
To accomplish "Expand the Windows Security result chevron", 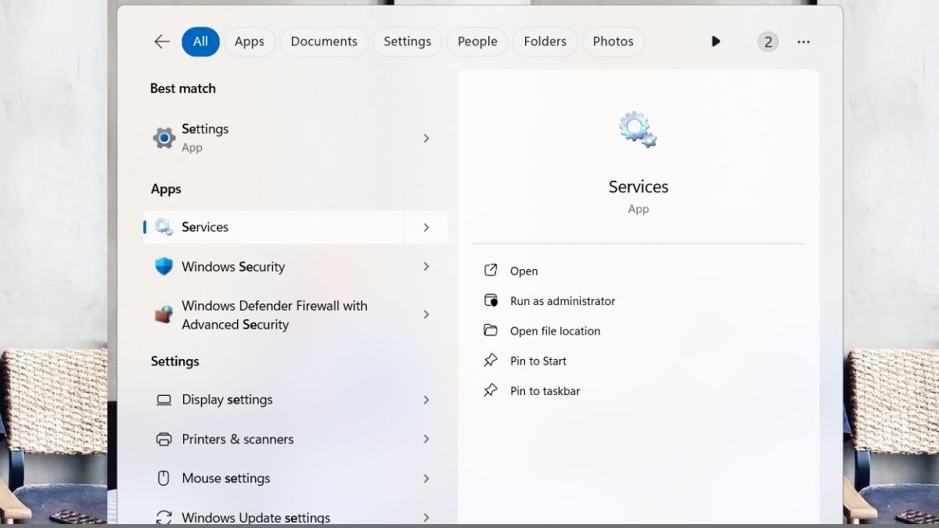I will 426,266.
